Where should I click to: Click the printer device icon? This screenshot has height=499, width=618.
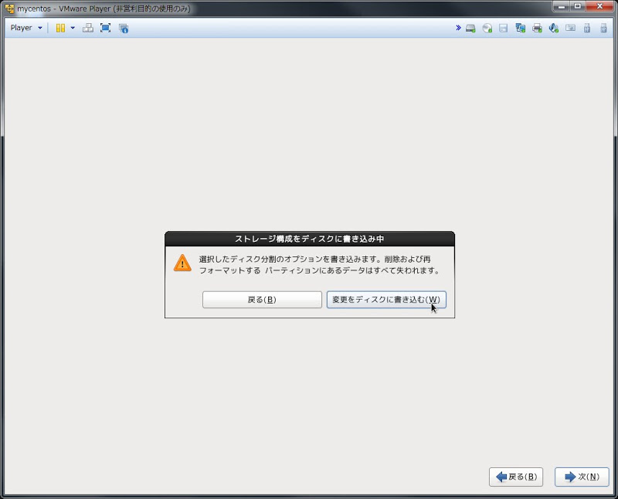click(537, 28)
